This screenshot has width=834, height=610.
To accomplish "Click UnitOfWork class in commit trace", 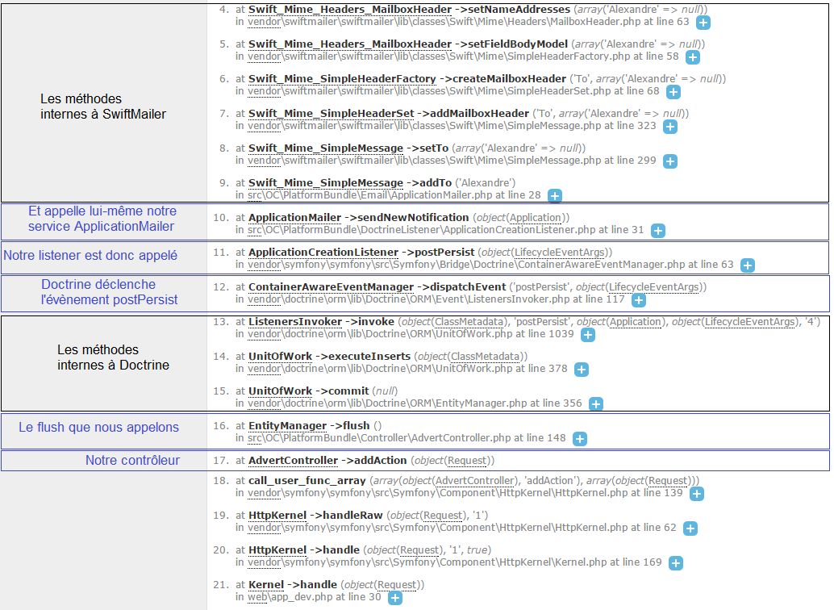I will [281, 391].
